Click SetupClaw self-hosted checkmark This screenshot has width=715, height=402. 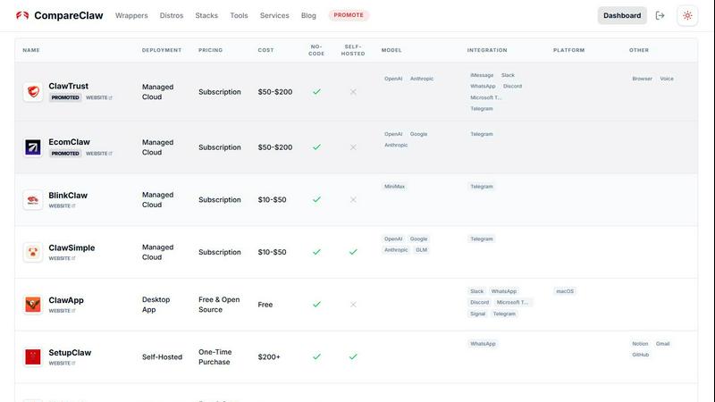[x=353, y=356]
